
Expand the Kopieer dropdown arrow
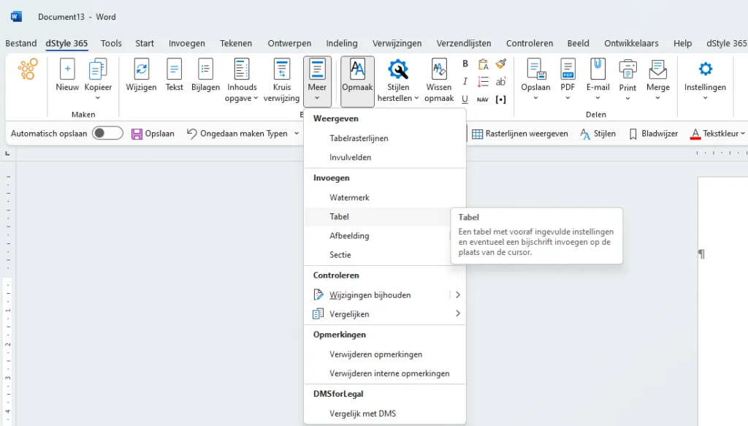(98, 98)
